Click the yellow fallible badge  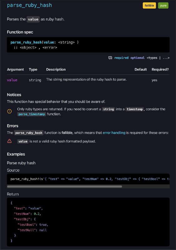coord(149,6)
